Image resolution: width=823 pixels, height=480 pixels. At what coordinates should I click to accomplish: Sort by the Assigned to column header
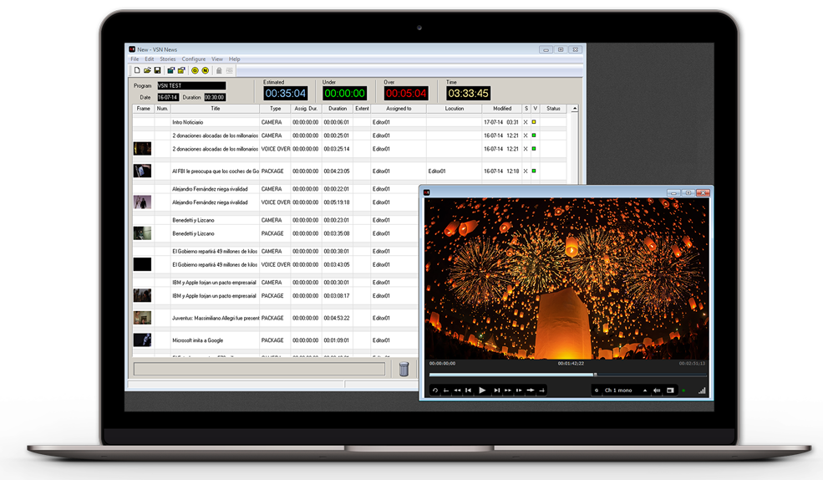(399, 109)
